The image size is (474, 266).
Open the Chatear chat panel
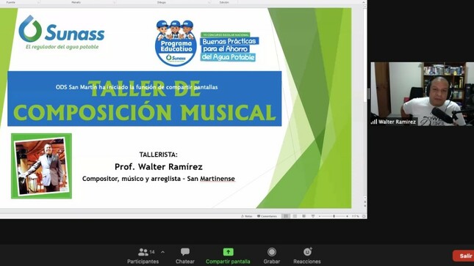(185, 256)
